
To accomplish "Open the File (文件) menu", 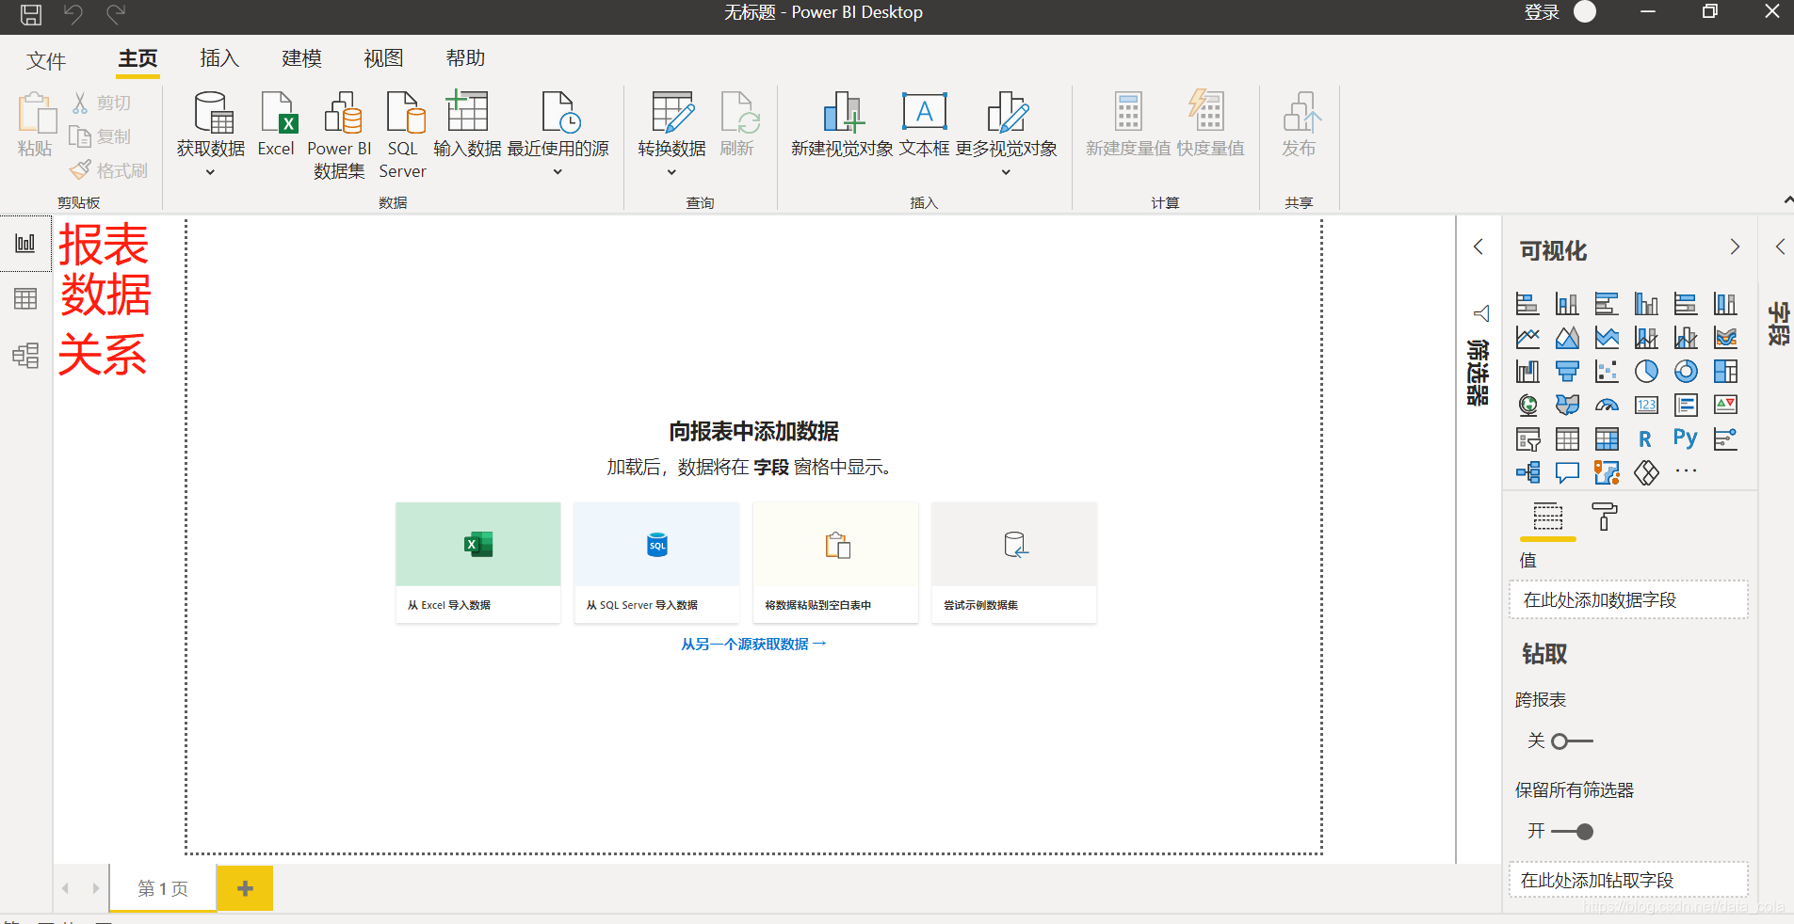I will [x=46, y=61].
